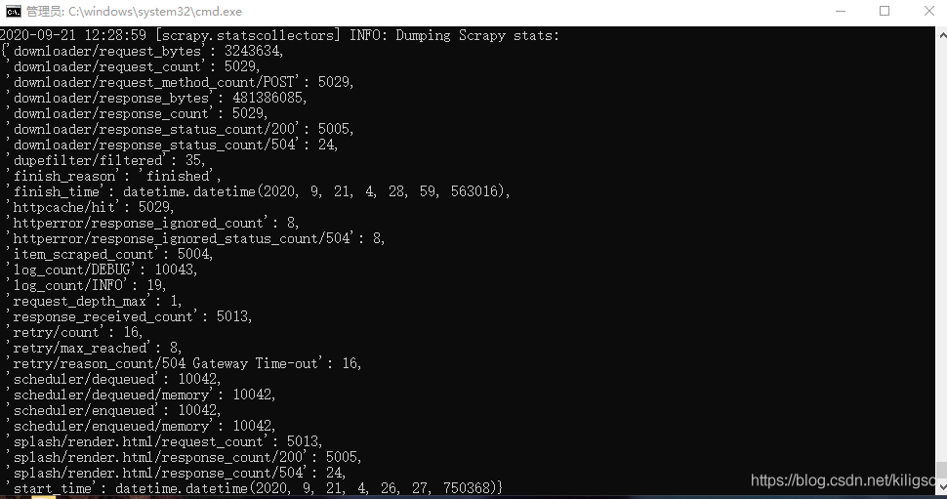
Task: Click the httpcache/hit stat line
Action: 90,207
